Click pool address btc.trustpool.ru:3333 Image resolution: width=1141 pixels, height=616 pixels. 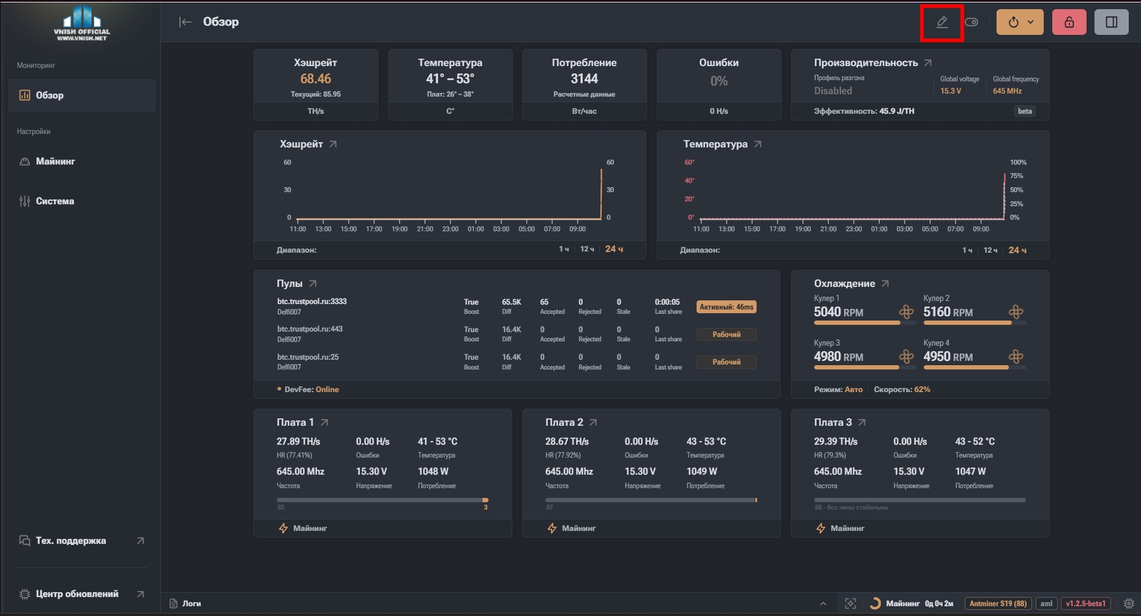(x=312, y=302)
